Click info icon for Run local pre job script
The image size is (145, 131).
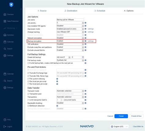pyautogui.click(x=57, y=82)
